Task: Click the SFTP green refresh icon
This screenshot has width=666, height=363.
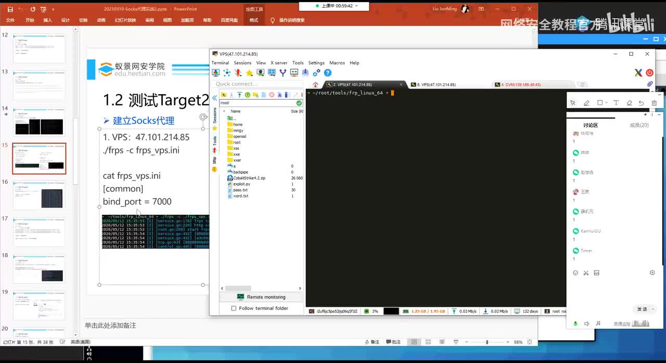Action: (x=248, y=95)
